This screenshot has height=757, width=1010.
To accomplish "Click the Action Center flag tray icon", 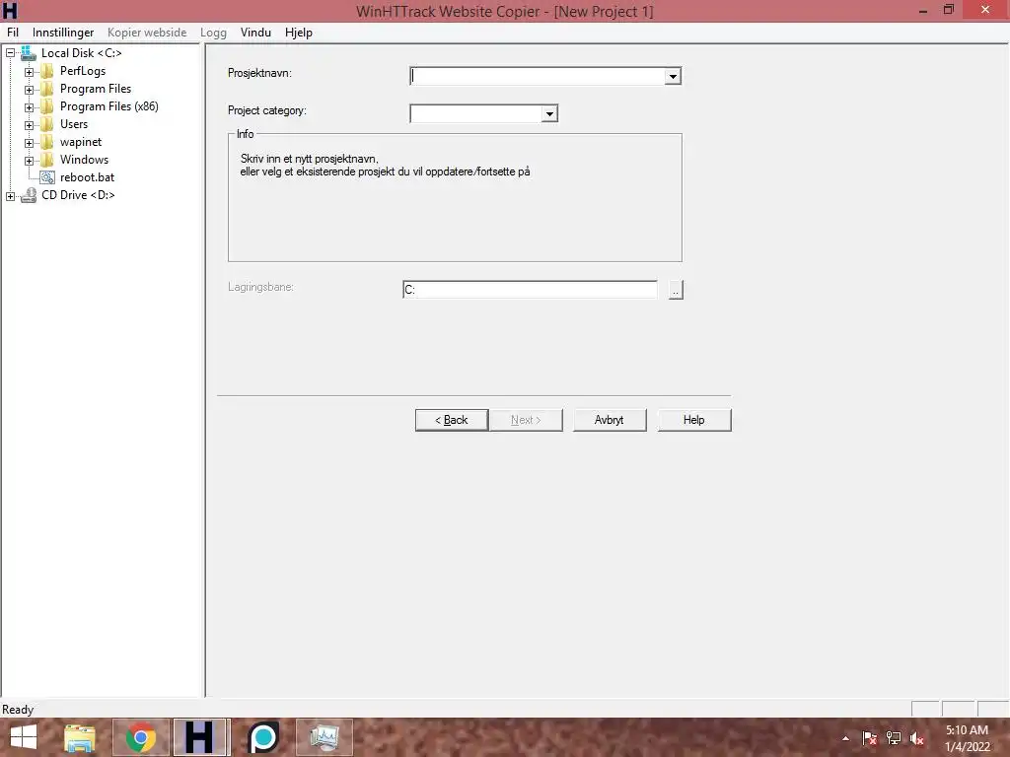I will [x=870, y=738].
